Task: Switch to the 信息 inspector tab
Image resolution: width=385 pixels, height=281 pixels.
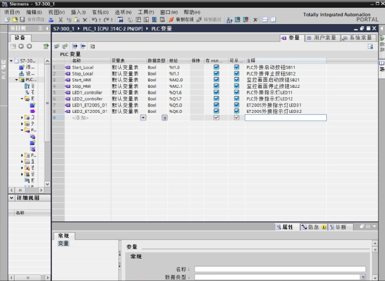Action: (313, 227)
